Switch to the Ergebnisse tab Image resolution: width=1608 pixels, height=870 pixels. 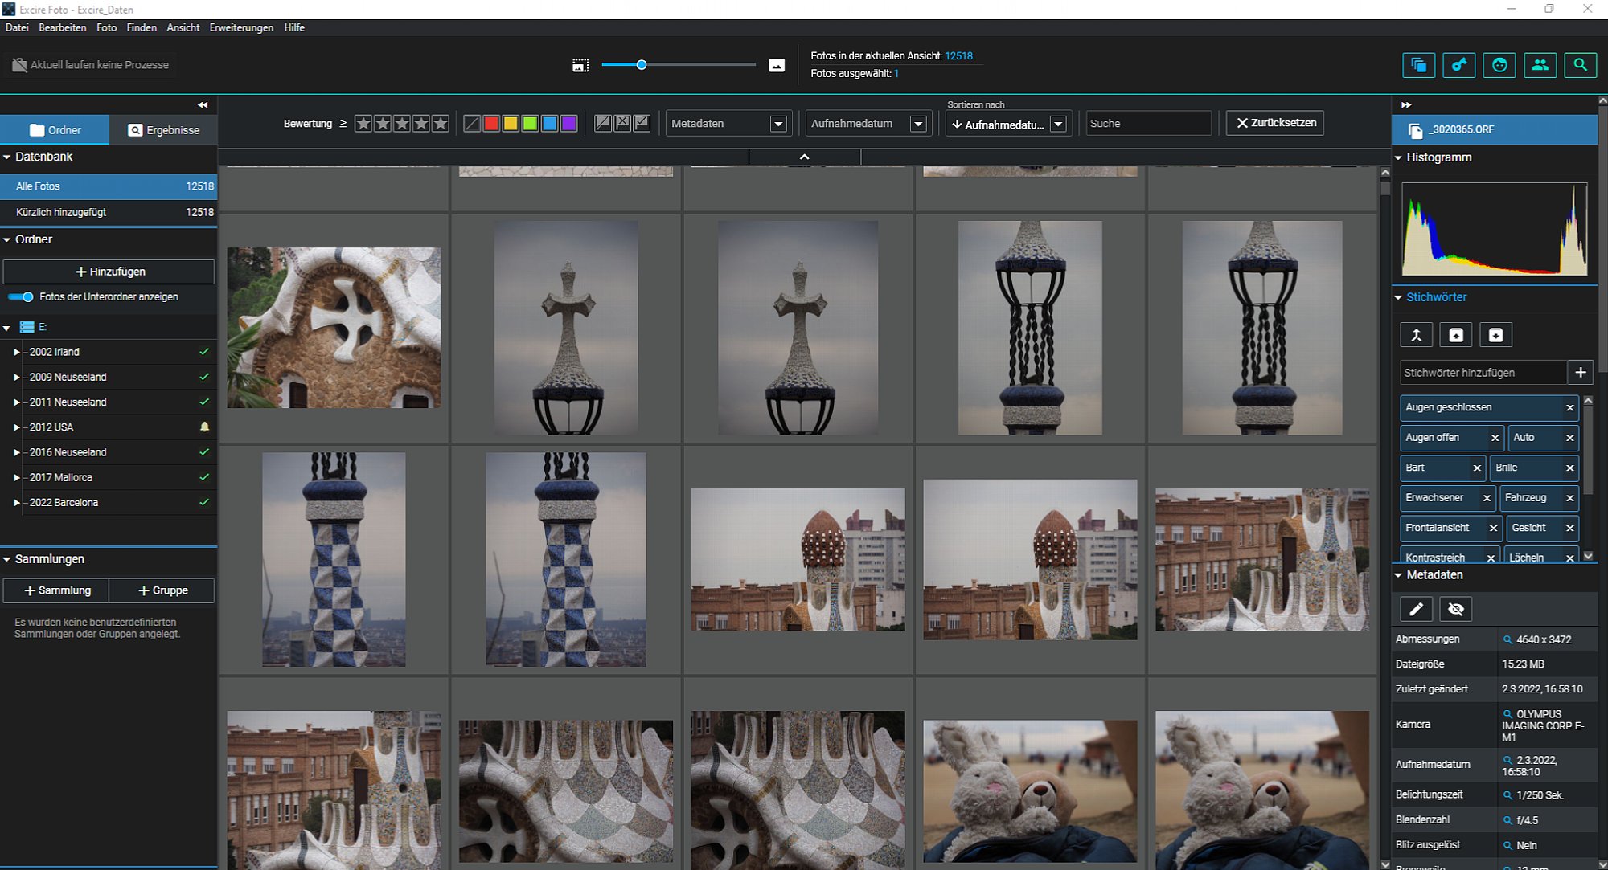164,130
